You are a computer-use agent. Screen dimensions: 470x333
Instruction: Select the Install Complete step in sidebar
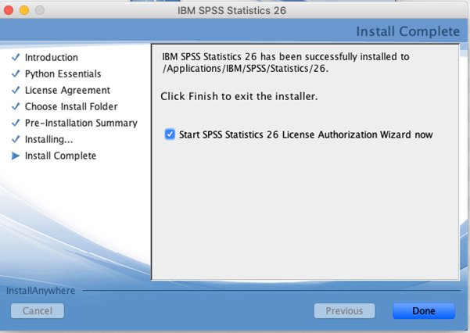pos(60,156)
